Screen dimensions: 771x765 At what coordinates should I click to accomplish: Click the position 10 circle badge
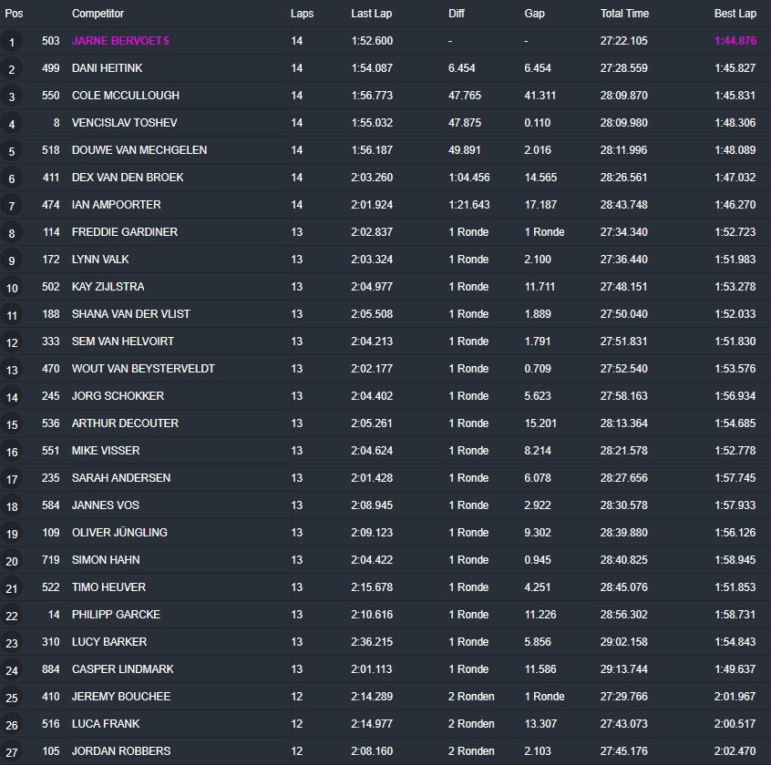[12, 288]
